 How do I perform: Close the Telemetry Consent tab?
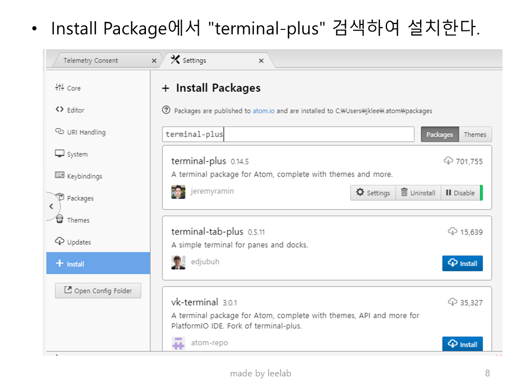(x=154, y=61)
